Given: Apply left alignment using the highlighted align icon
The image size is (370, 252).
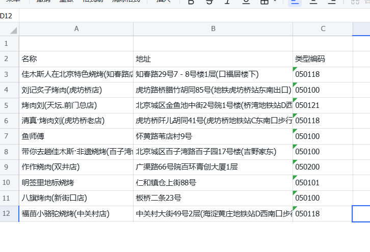Looking at the screenshot, I should (295, 2).
